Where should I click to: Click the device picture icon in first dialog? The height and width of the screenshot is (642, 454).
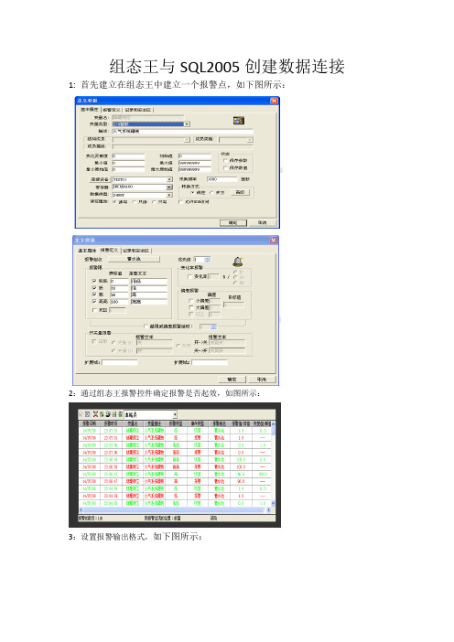click(239, 121)
